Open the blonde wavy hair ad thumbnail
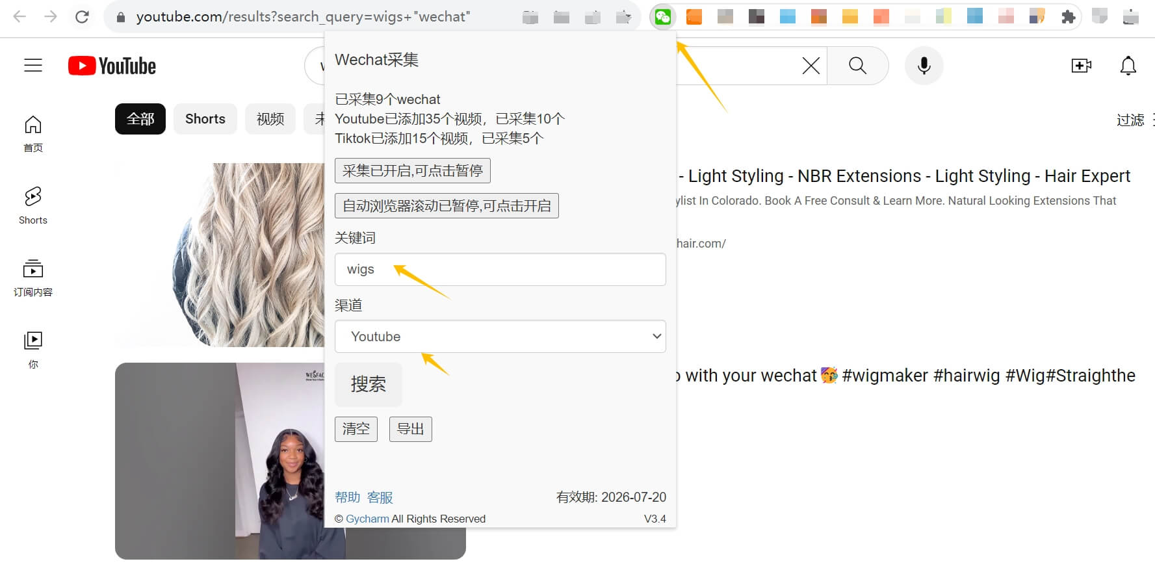1155x570 pixels. click(220, 255)
